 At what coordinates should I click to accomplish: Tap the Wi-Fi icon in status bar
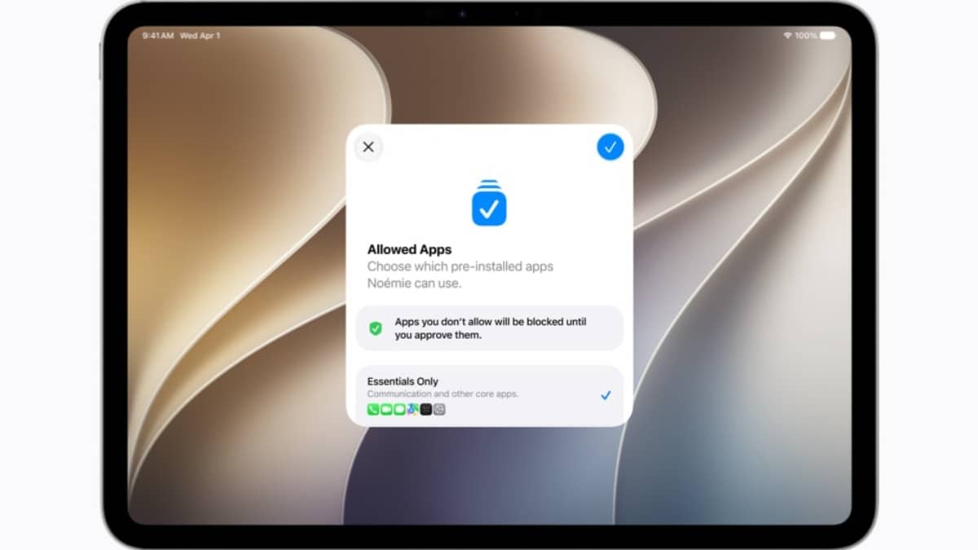(x=788, y=36)
